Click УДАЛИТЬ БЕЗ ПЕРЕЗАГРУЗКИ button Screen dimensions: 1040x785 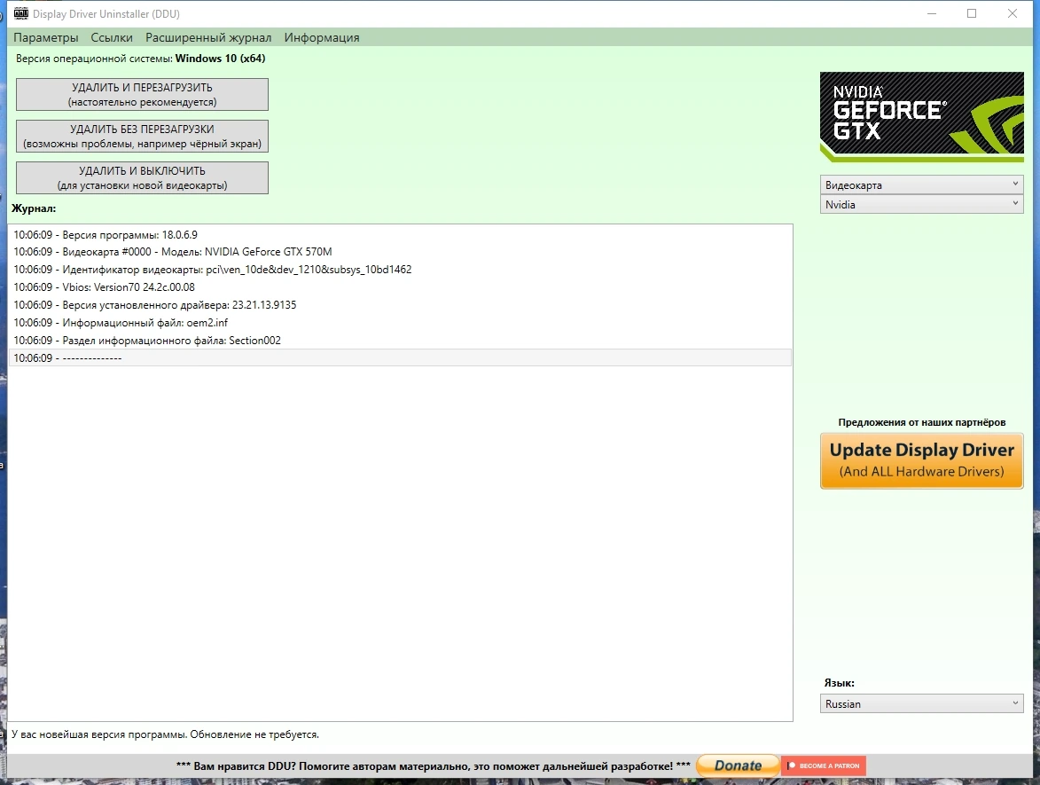click(142, 136)
